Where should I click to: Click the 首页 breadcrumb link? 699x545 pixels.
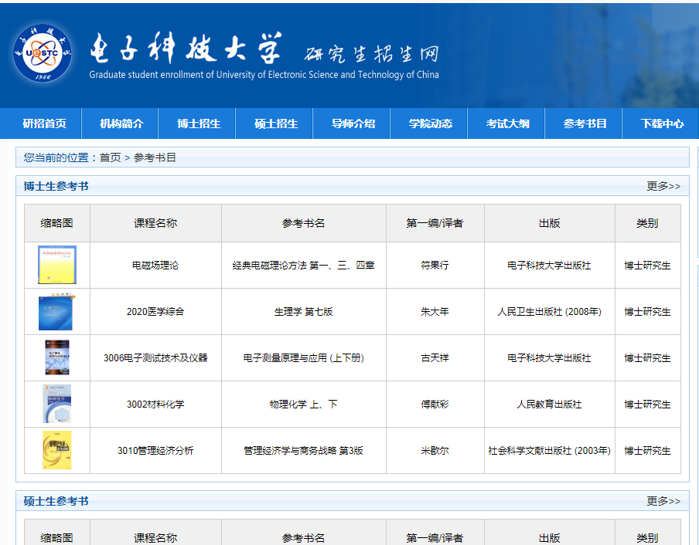[x=110, y=157]
